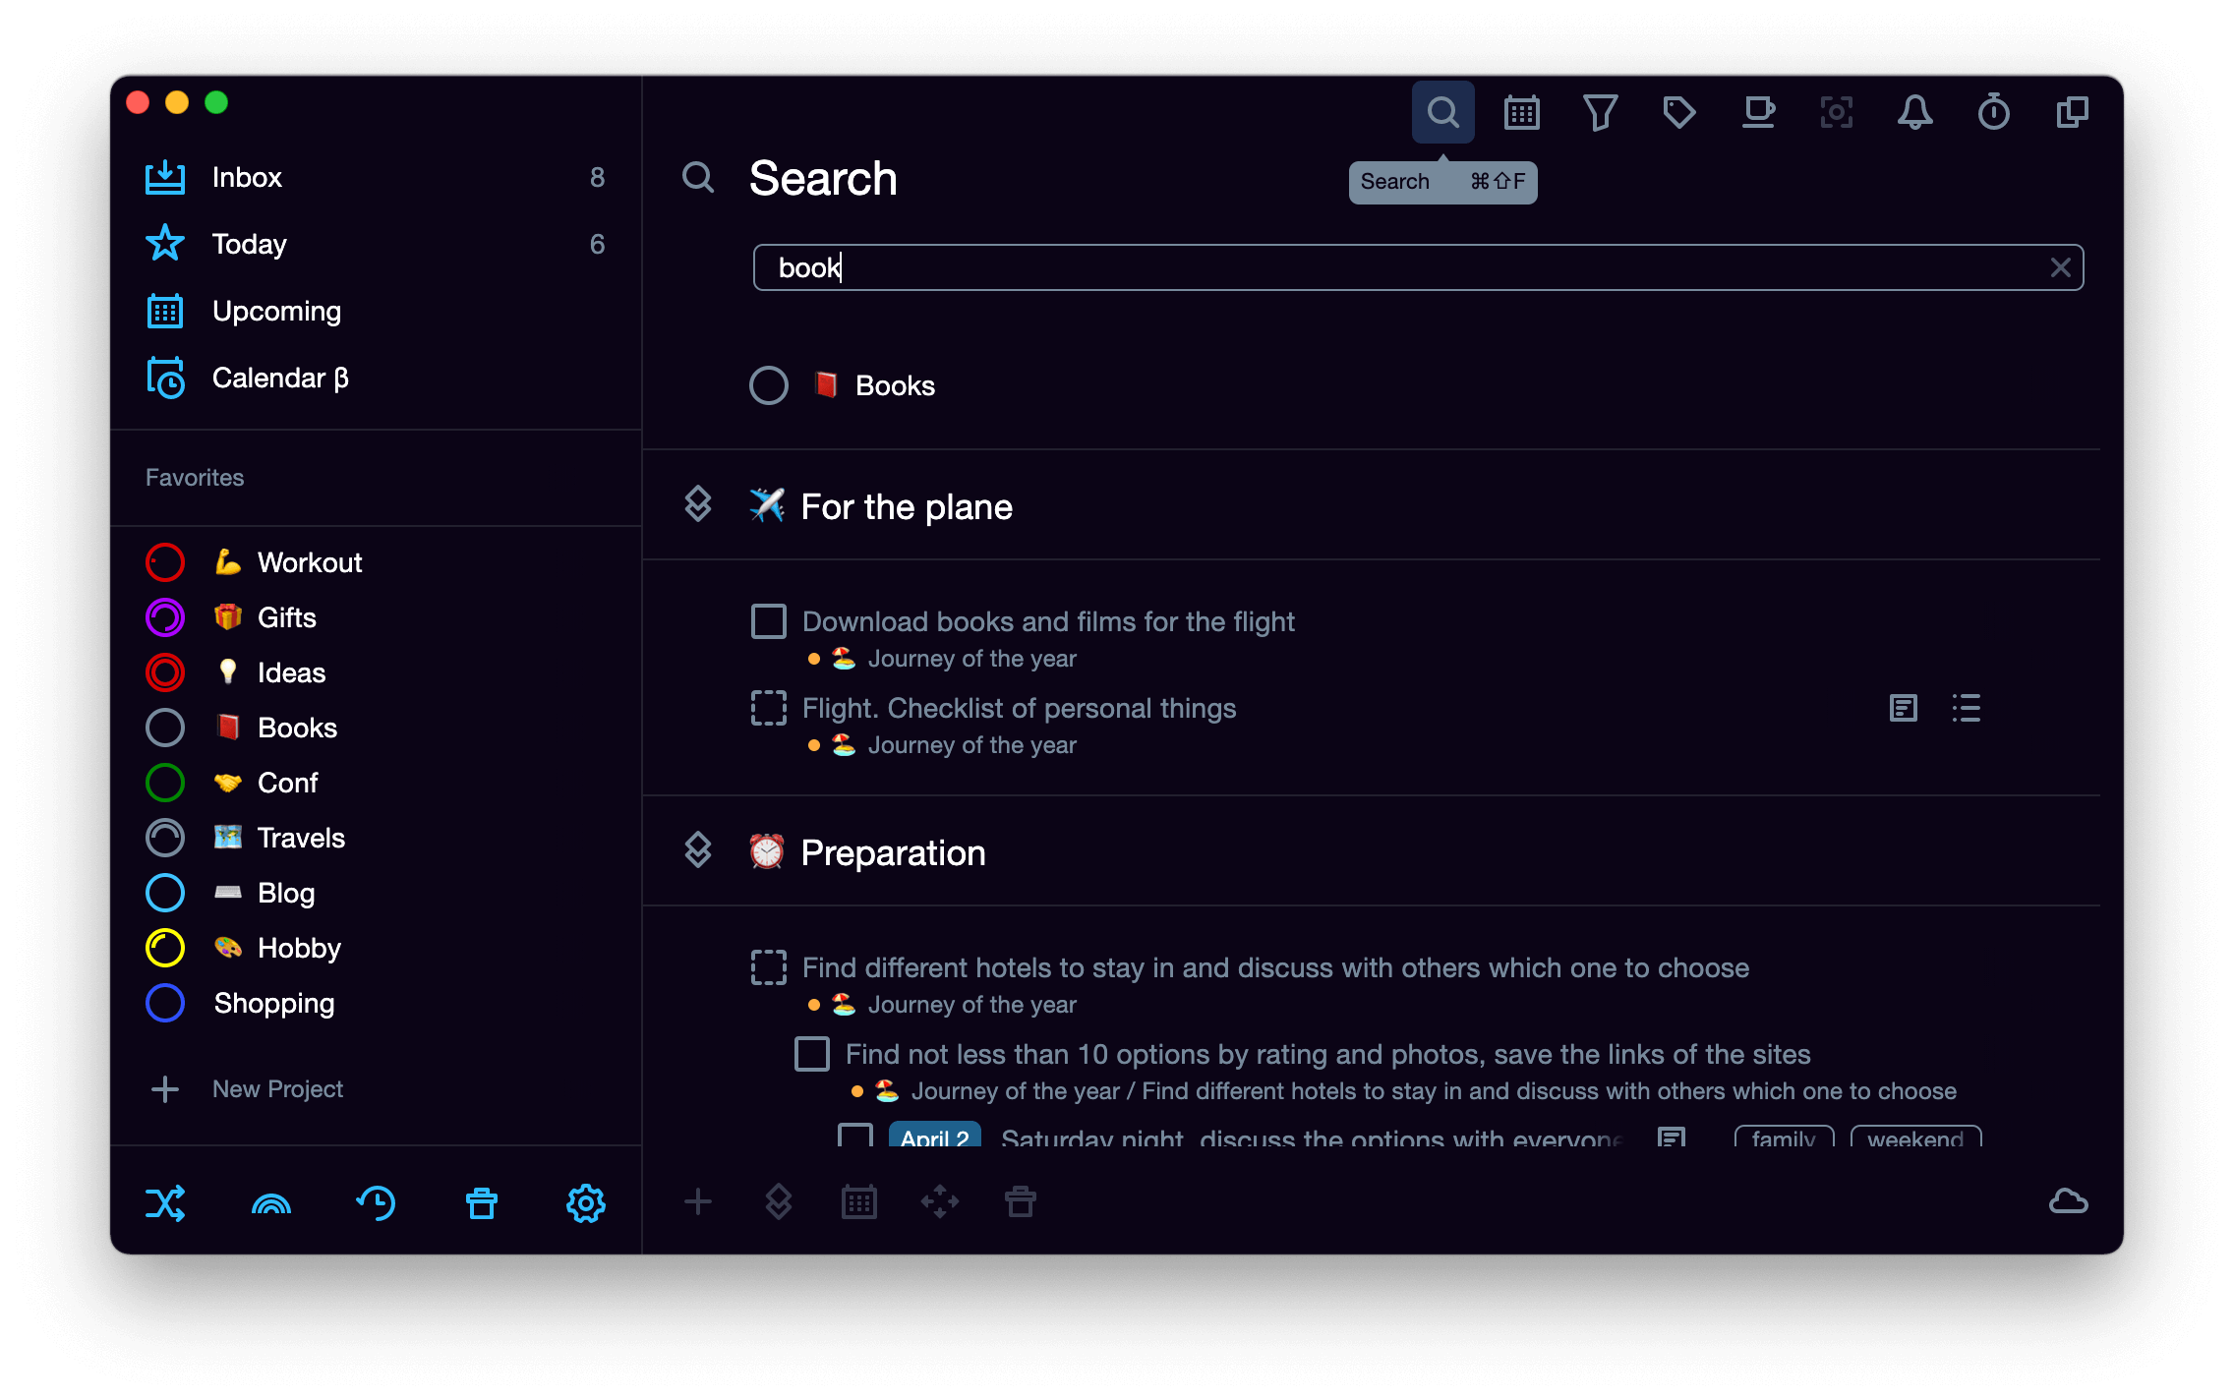Screen dimensions: 2234x1400
Task: Click the cloud sync icon
Action: pos(2068,1200)
